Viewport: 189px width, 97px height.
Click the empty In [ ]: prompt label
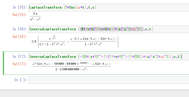coord(21,80)
